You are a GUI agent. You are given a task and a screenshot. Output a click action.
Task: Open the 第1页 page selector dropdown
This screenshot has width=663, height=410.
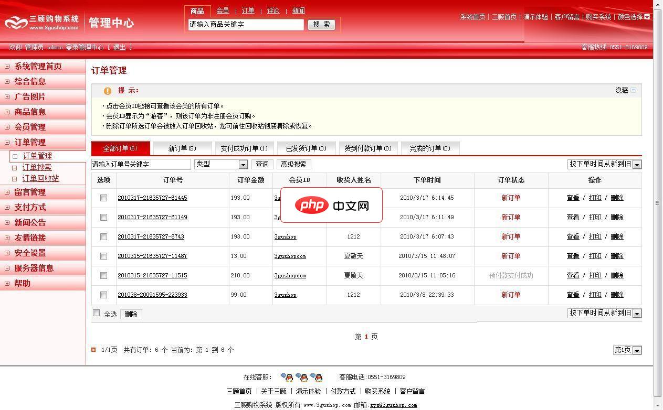[636, 350]
